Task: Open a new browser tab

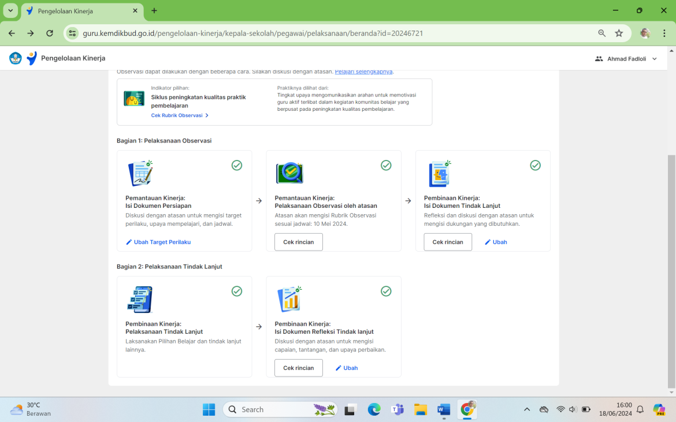Action: click(154, 11)
